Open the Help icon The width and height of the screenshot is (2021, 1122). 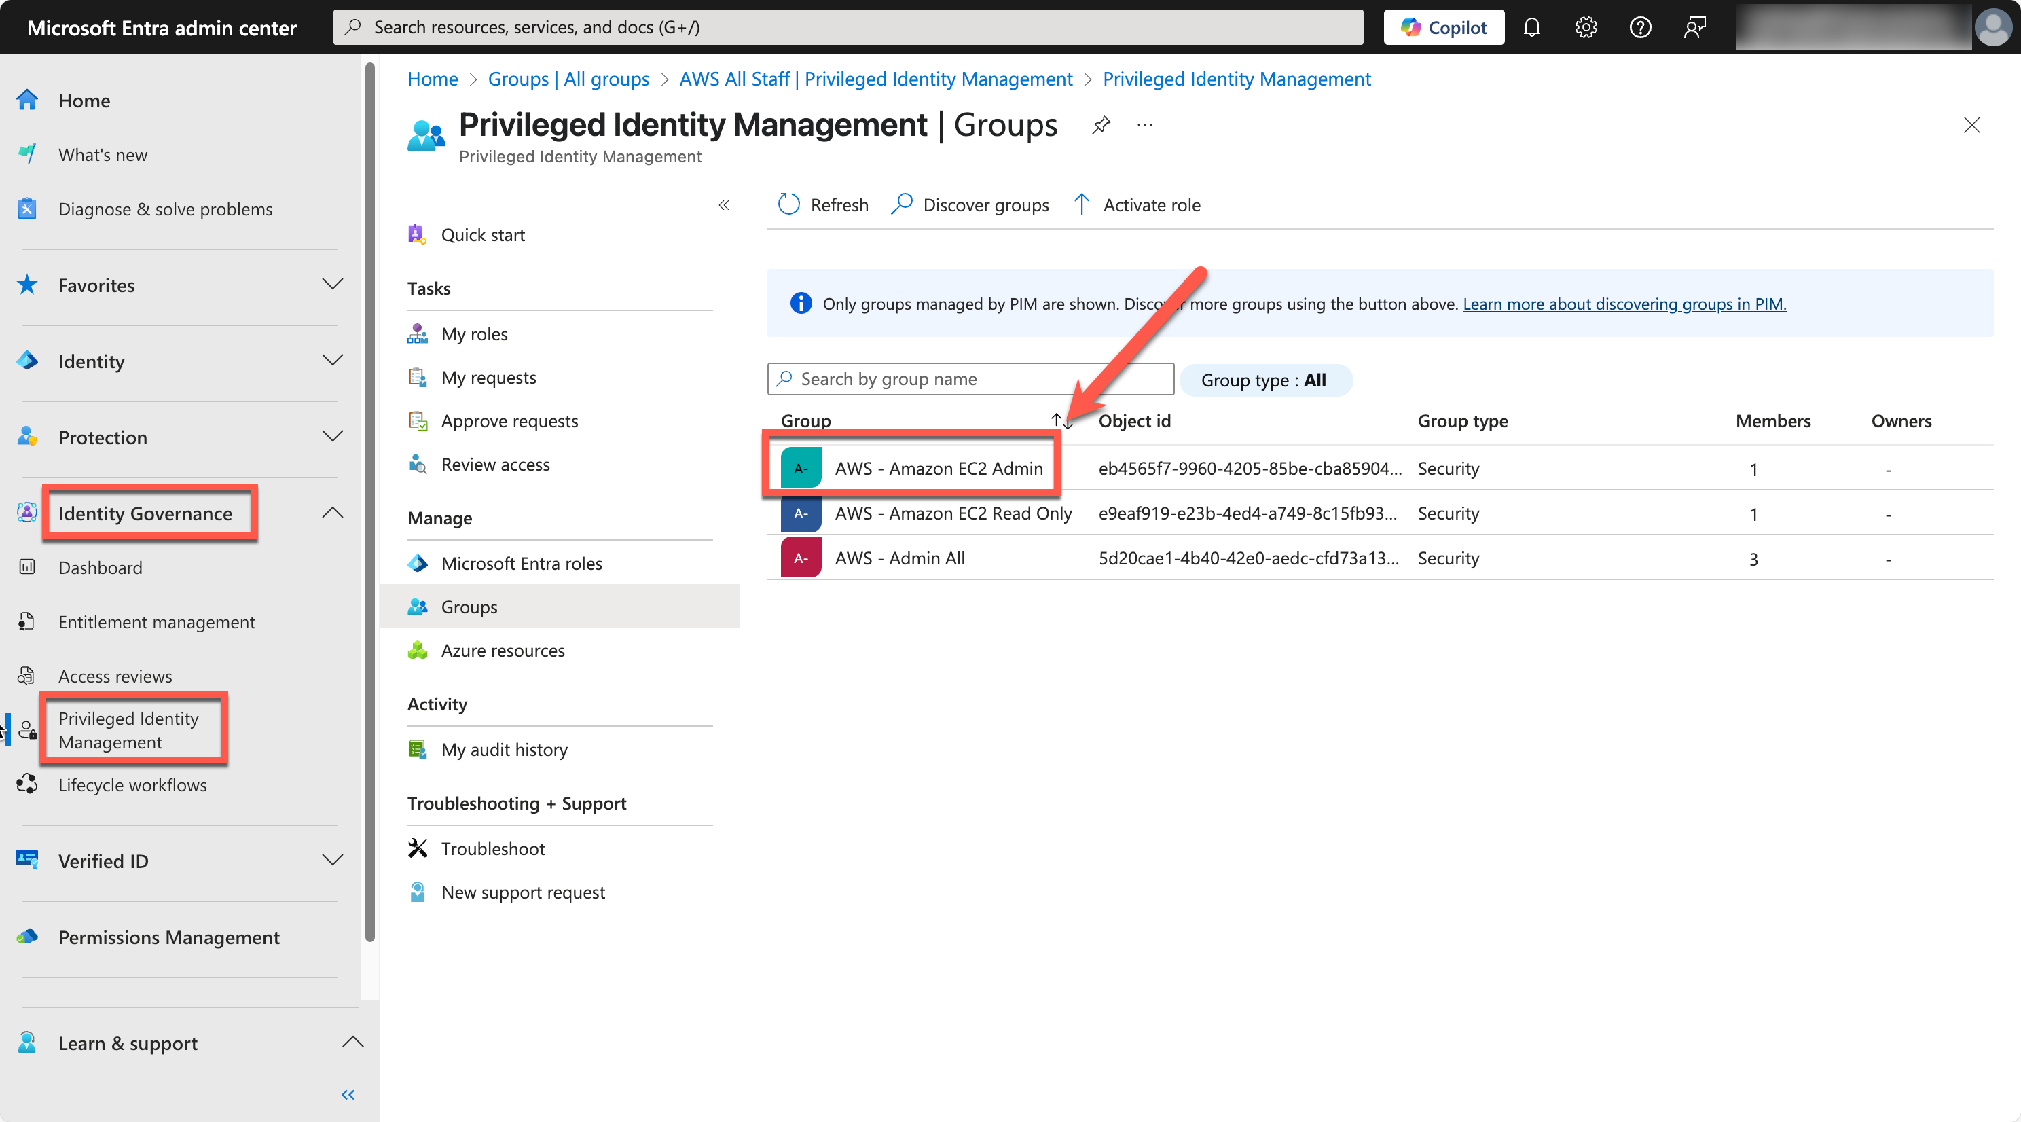click(x=1640, y=26)
